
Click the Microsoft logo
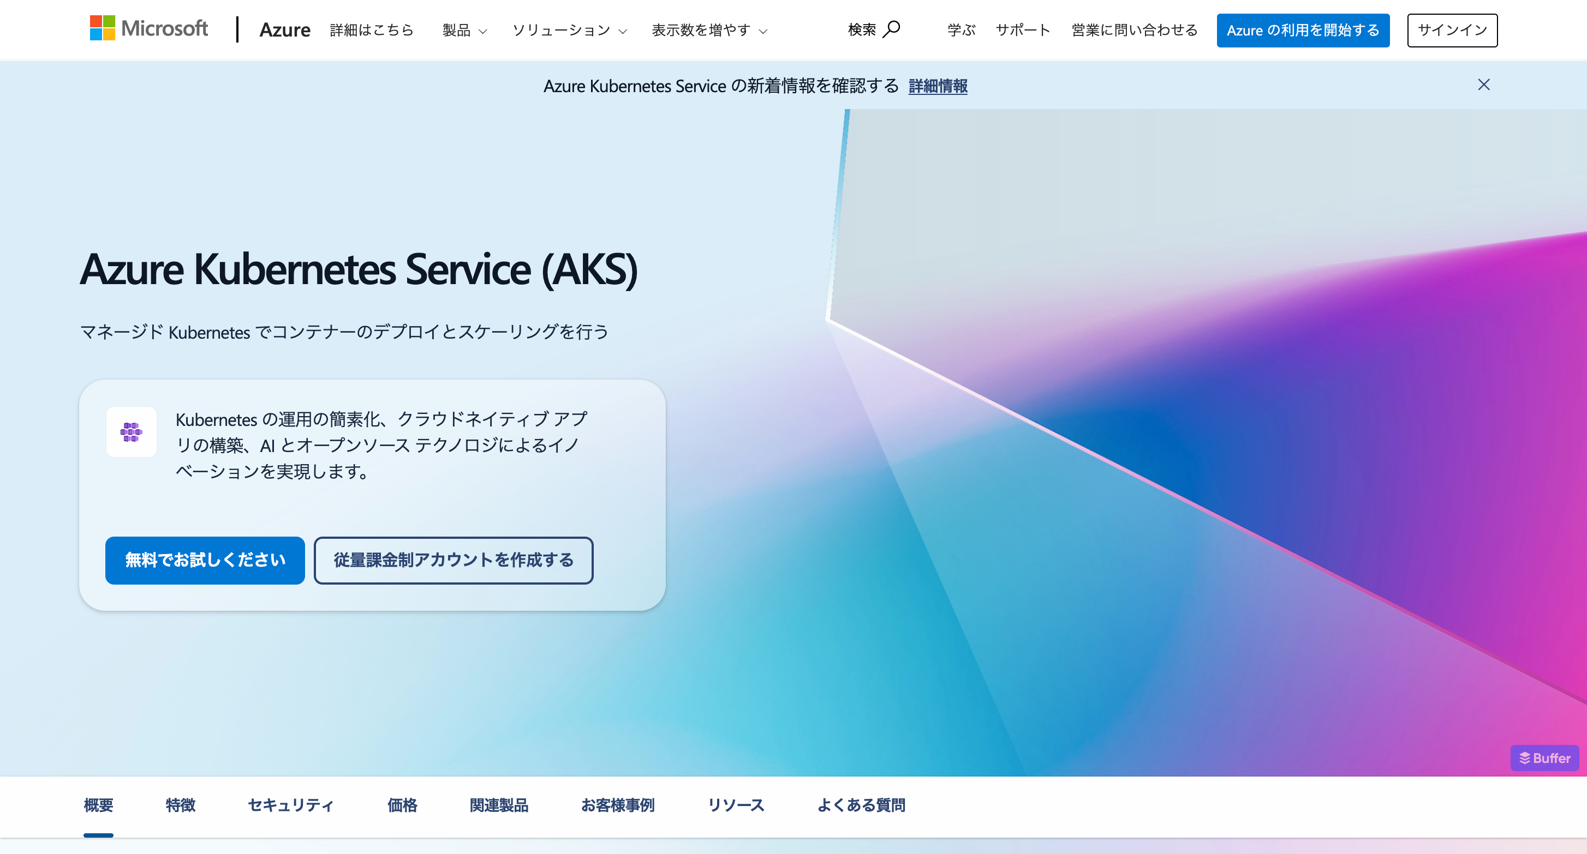pos(148,29)
